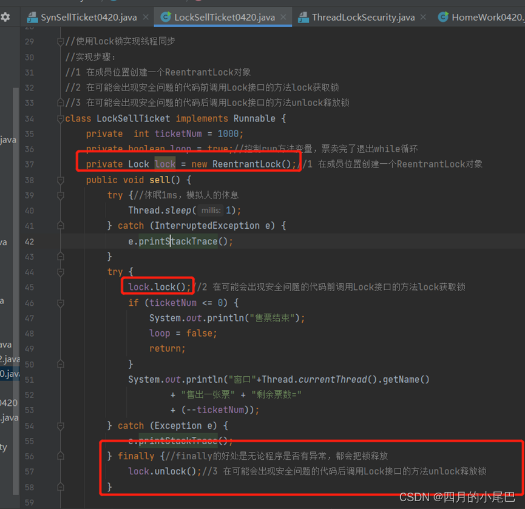
Task: Collapse the LockSellTicket class at line 34
Action: point(61,119)
